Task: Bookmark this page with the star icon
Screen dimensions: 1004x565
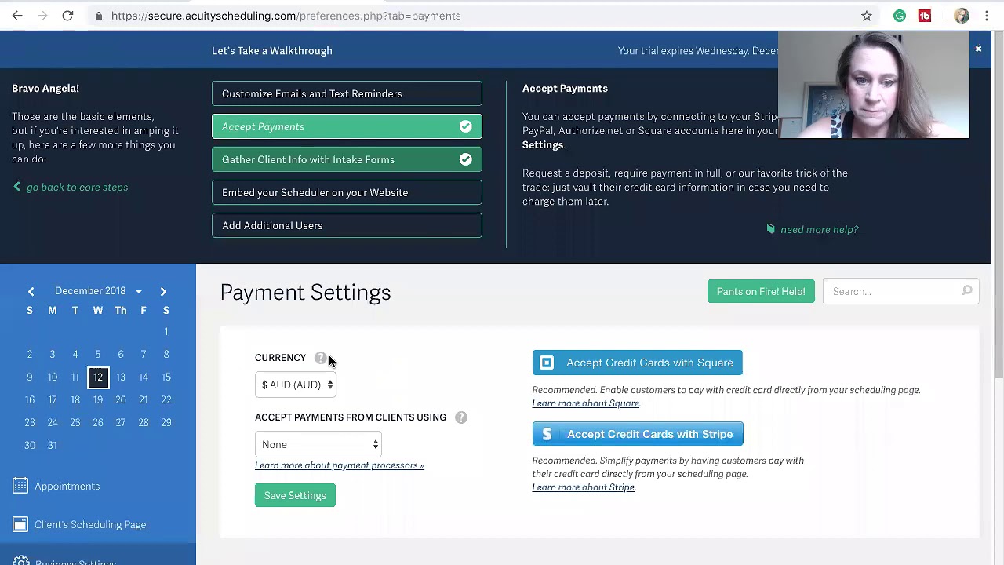Action: (867, 16)
